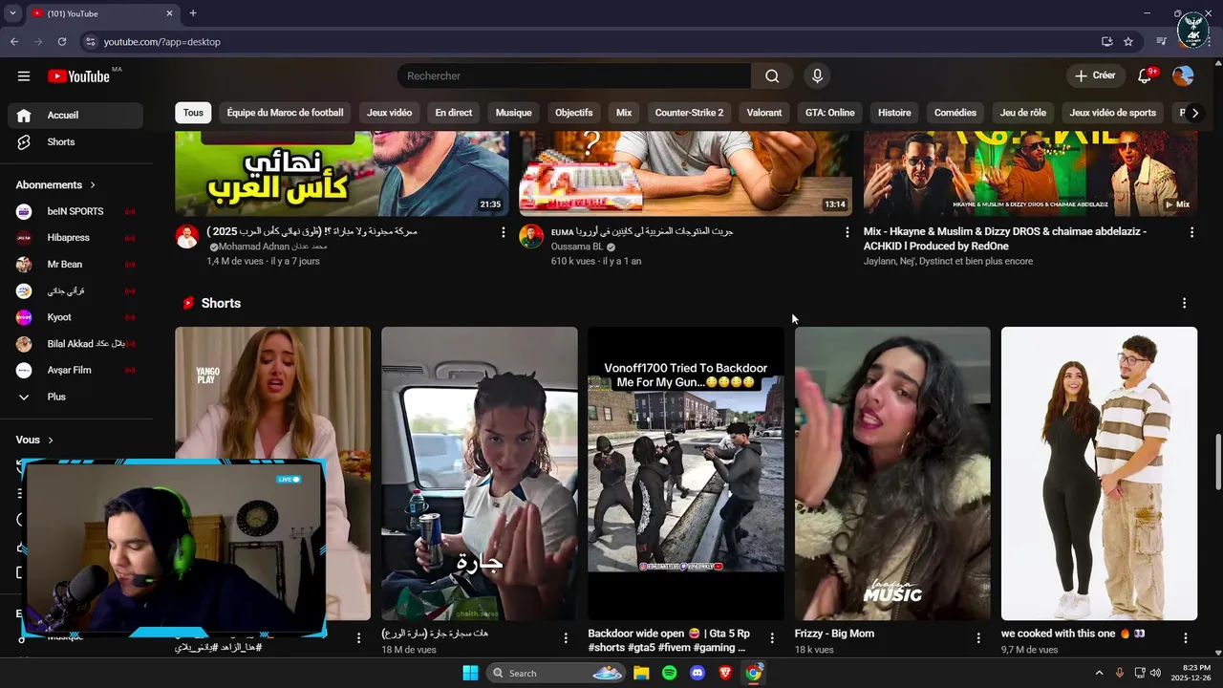1223x688 pixels.
Task: Click the search magnifier button
Action: click(x=772, y=76)
